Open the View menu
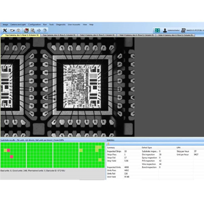 click(85, 24)
